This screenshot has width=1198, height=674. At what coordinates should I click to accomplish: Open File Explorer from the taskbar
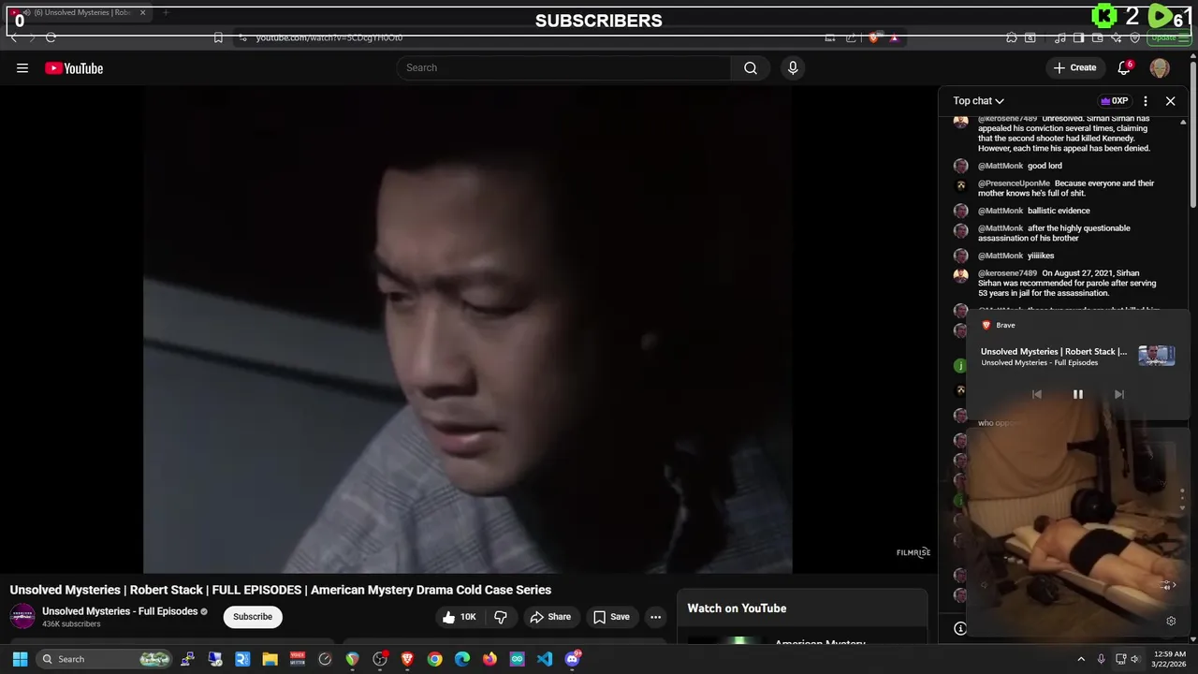tap(270, 659)
